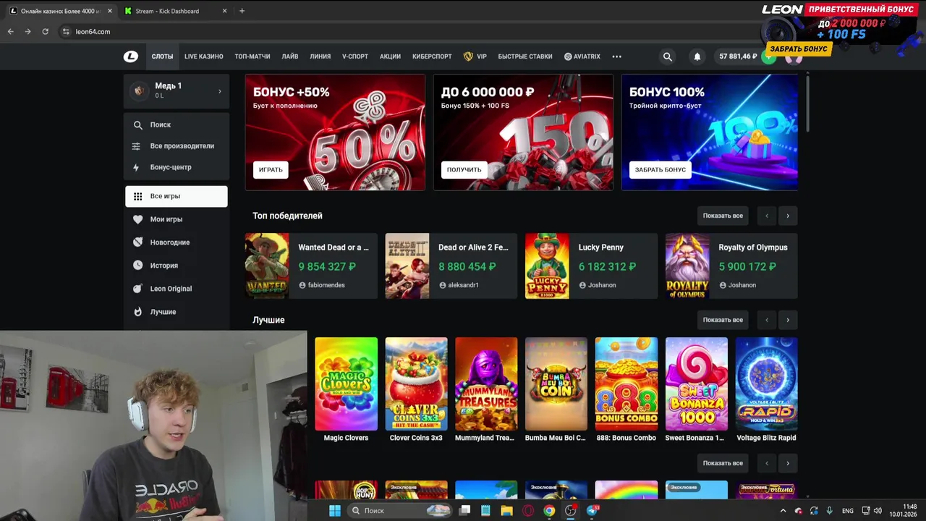Close the Stream - Kick Dashboard tab
The height and width of the screenshot is (521, 926).
(x=224, y=11)
